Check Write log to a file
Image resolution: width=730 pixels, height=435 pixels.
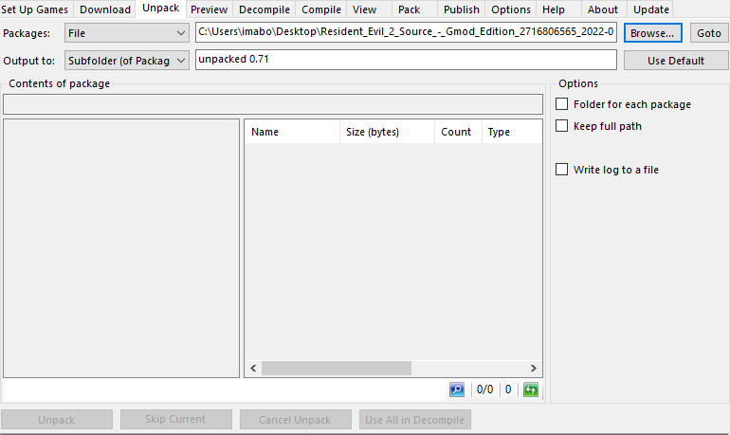click(x=562, y=170)
